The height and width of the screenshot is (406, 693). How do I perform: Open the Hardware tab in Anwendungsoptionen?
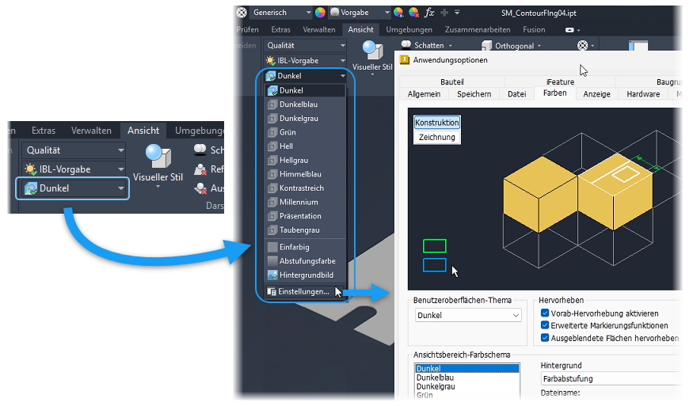(x=643, y=94)
